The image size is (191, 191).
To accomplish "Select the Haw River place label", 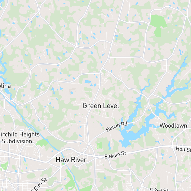I will pyautogui.click(x=71, y=160).
